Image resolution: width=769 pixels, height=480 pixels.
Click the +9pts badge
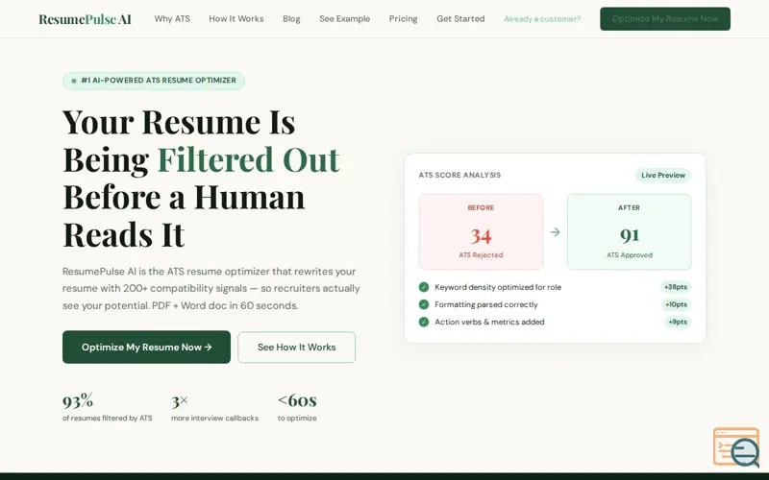(678, 322)
